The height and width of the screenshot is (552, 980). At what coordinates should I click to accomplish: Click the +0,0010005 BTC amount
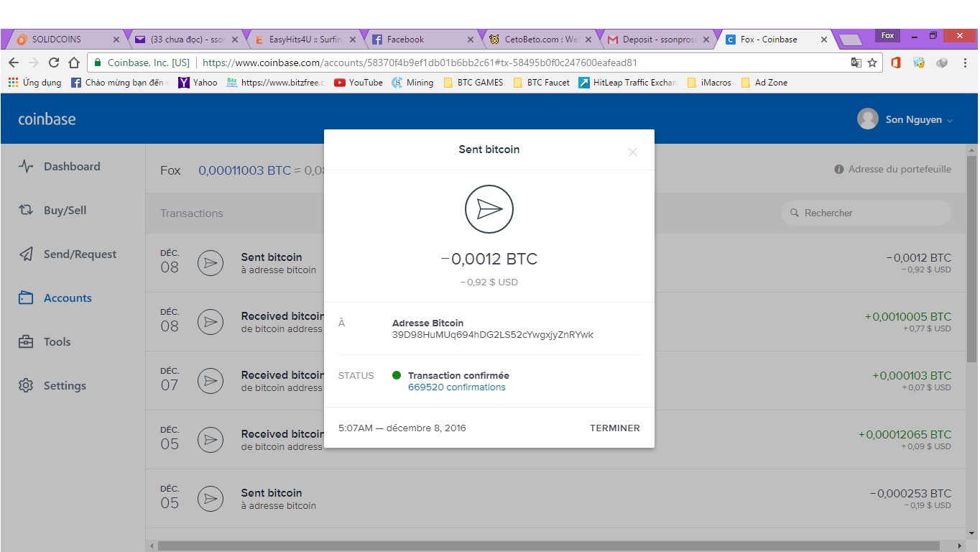click(x=908, y=317)
